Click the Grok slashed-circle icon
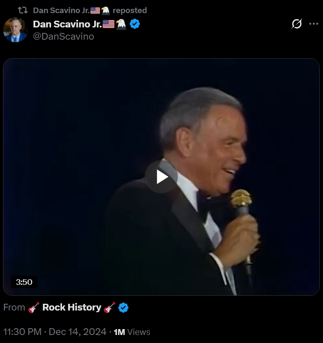The image size is (323, 343). (x=297, y=24)
